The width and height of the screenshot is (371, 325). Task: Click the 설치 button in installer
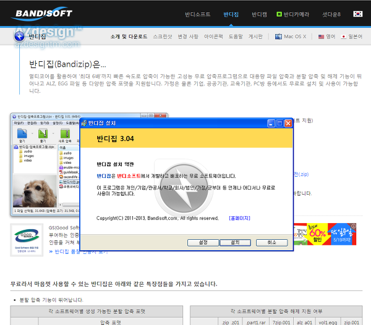235,242
